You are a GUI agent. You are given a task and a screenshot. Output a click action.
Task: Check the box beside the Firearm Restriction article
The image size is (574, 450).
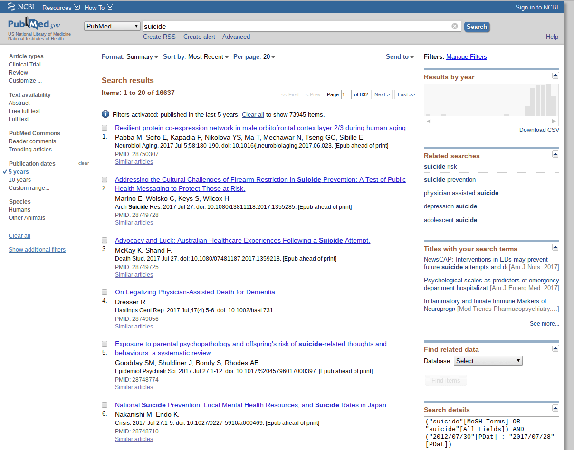click(x=105, y=179)
